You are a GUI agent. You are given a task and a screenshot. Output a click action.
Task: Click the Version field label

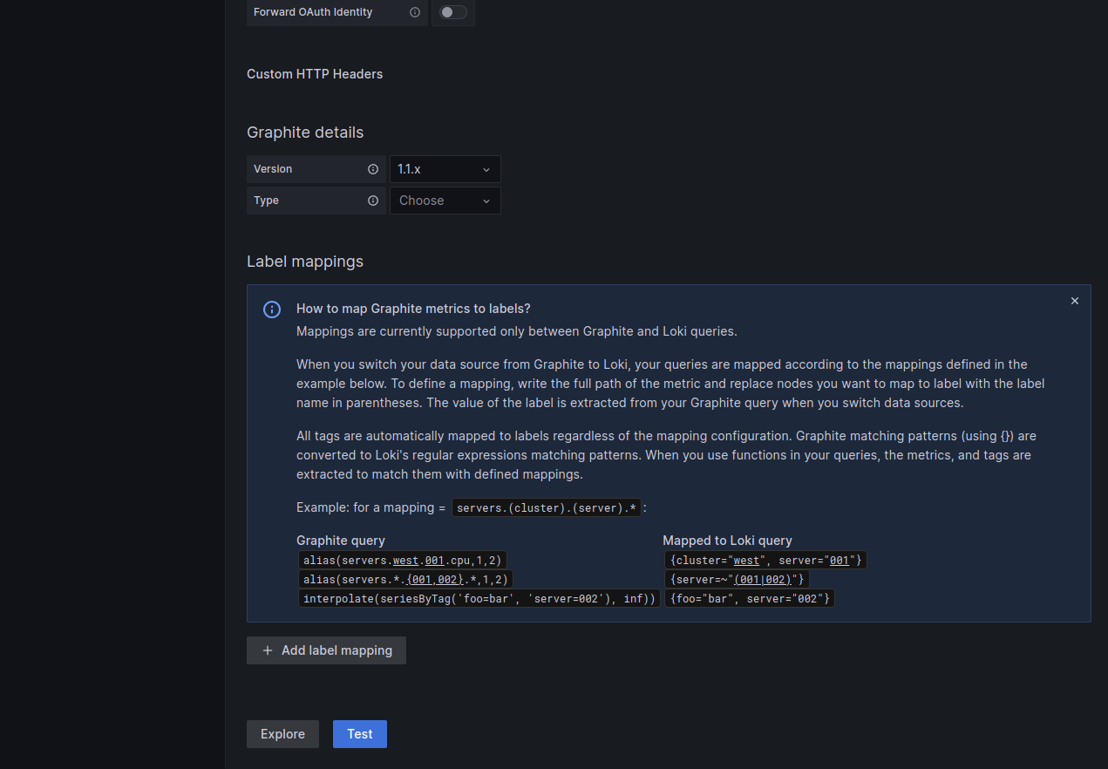tap(273, 169)
